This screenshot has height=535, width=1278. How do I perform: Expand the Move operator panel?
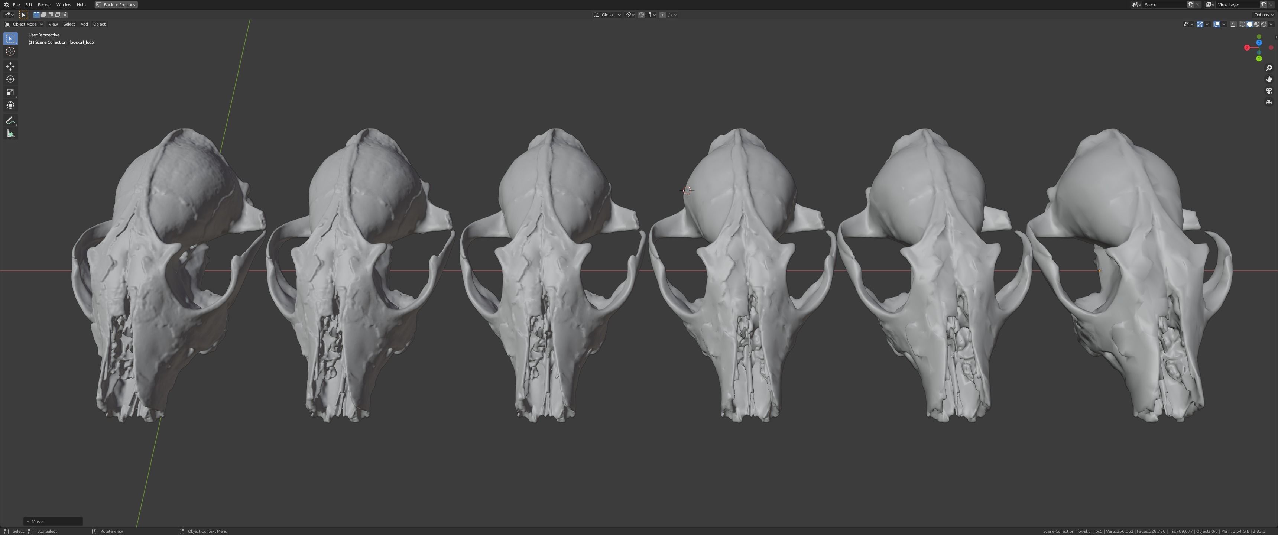click(x=53, y=521)
